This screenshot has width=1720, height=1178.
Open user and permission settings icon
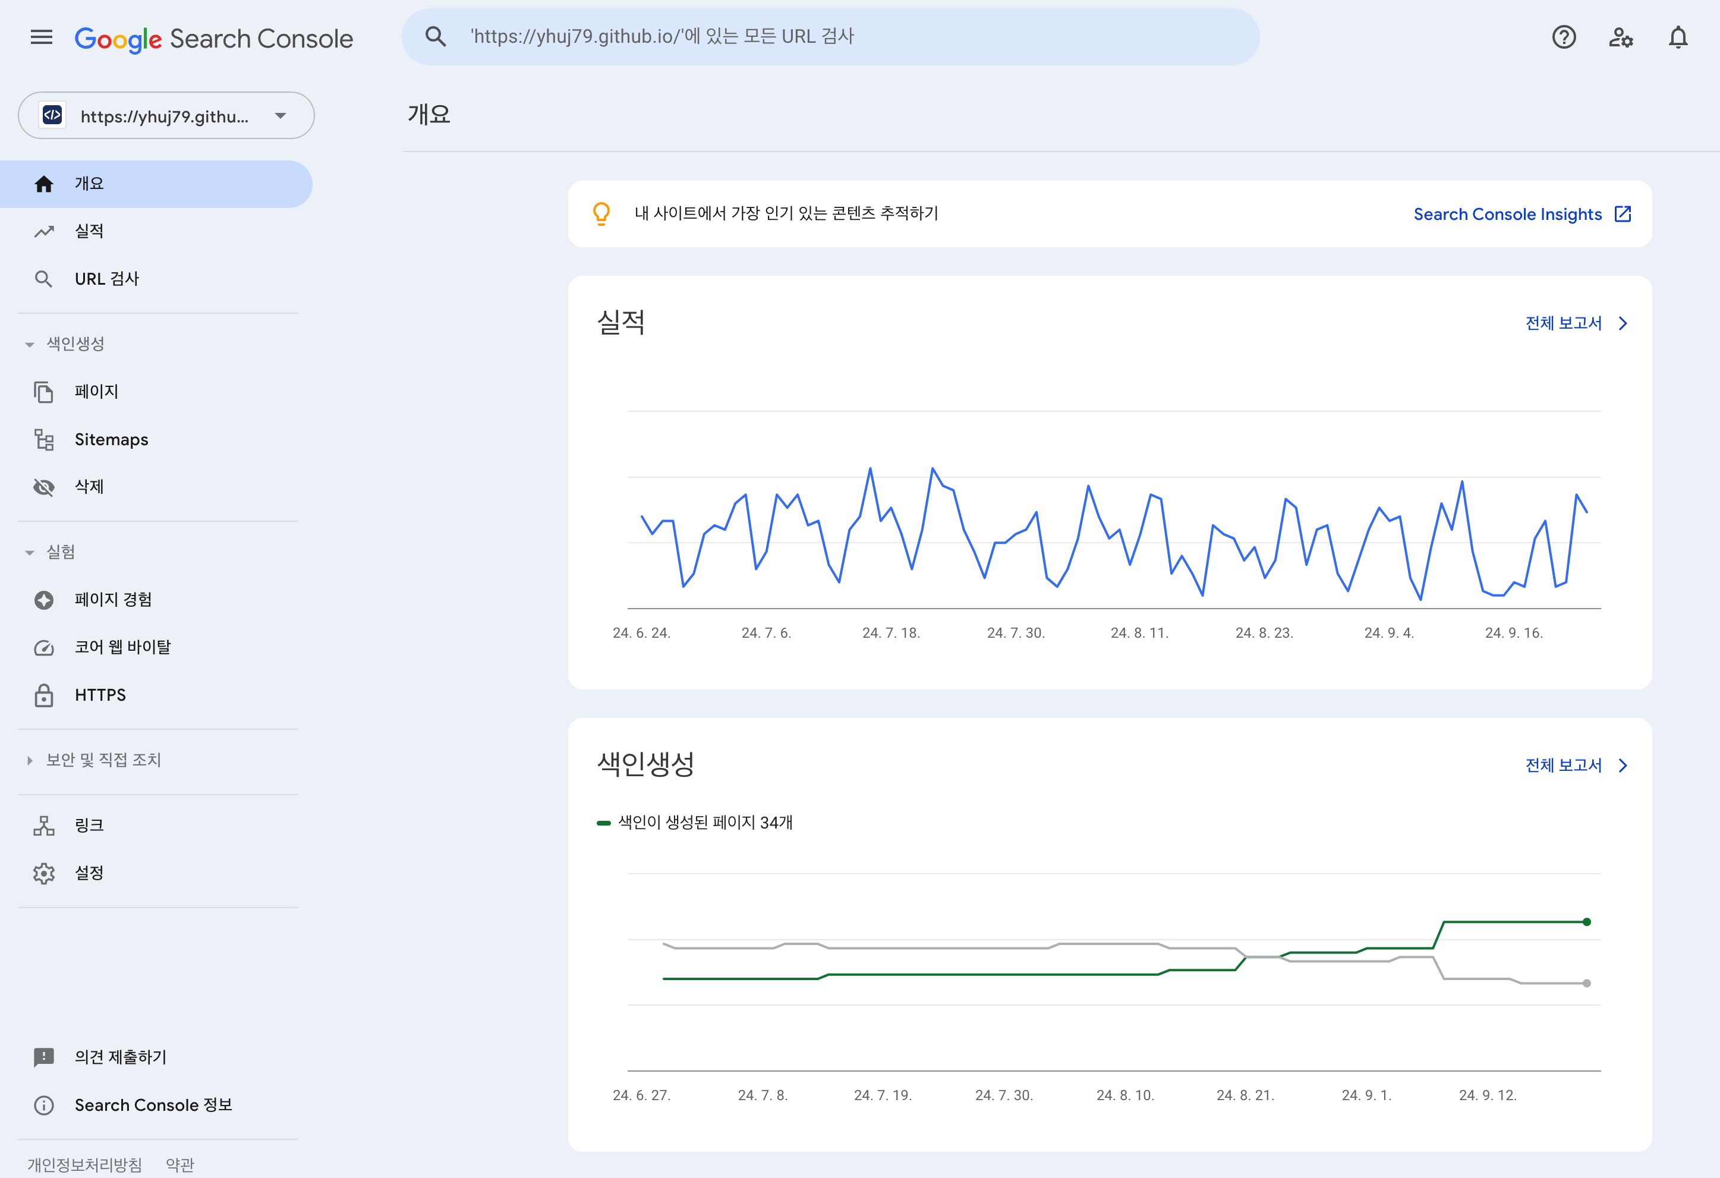click(1620, 37)
